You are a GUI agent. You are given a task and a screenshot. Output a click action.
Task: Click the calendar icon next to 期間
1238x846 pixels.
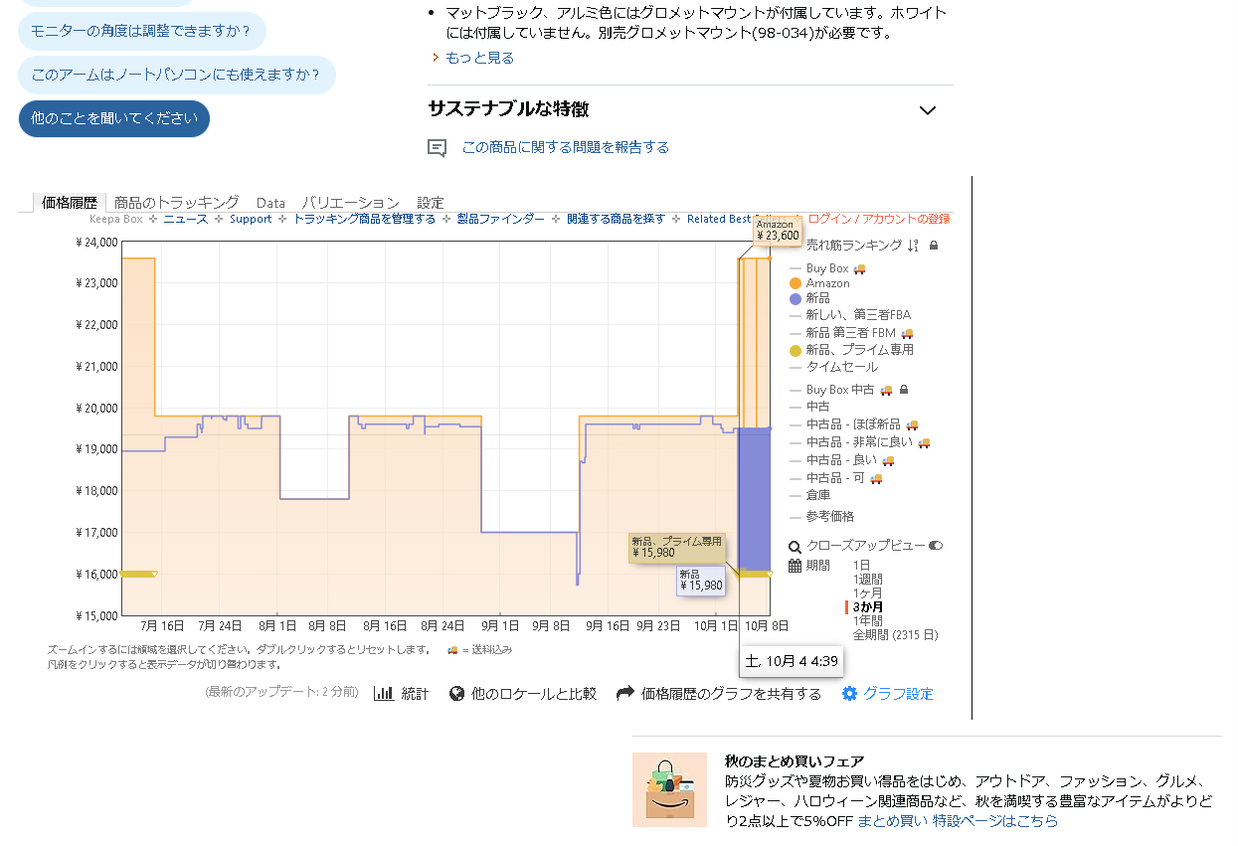click(795, 566)
